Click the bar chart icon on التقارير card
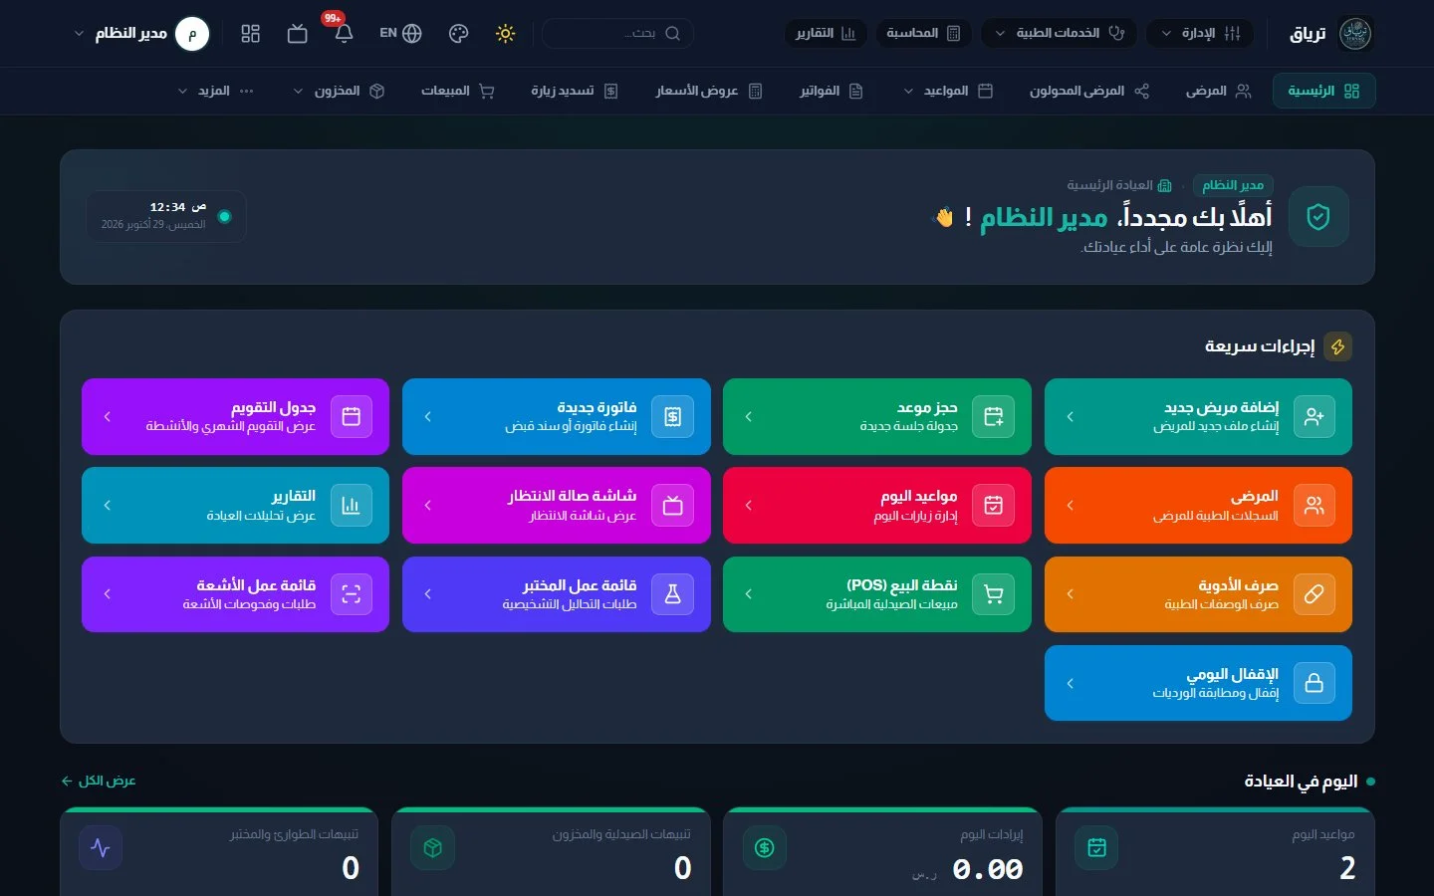Screen dimensions: 1434x896 click(351, 505)
